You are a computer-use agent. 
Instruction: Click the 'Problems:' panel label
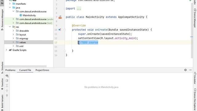click(10, 70)
